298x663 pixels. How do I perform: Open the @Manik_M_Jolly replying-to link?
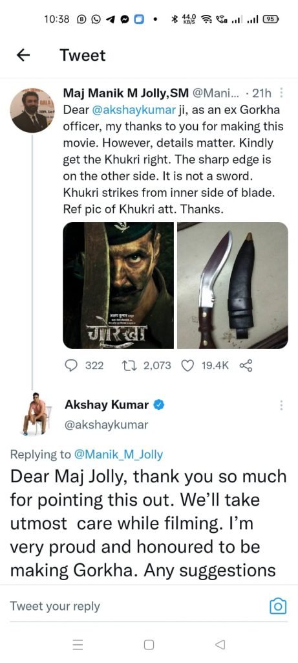118,455
